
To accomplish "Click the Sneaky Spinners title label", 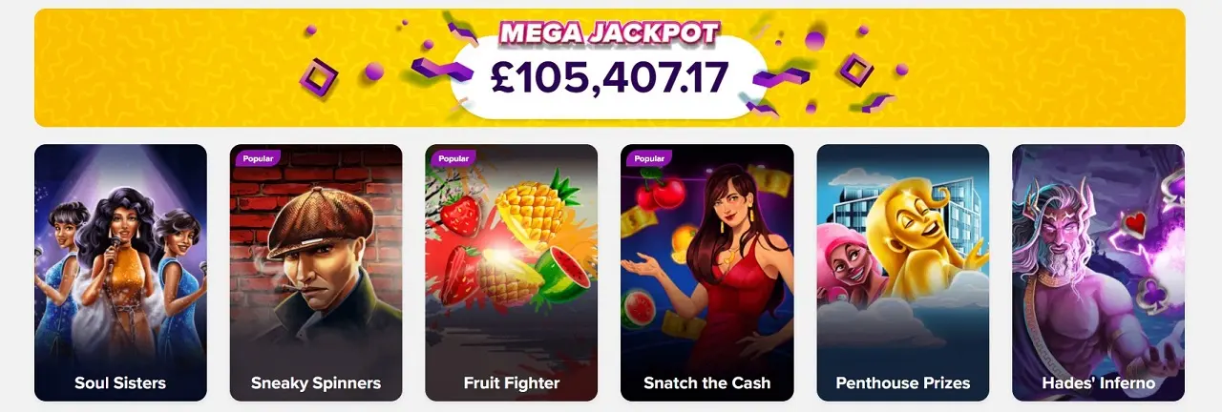I will coord(316,383).
